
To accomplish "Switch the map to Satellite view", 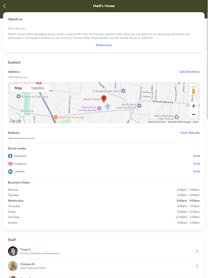I will point(38,88).
